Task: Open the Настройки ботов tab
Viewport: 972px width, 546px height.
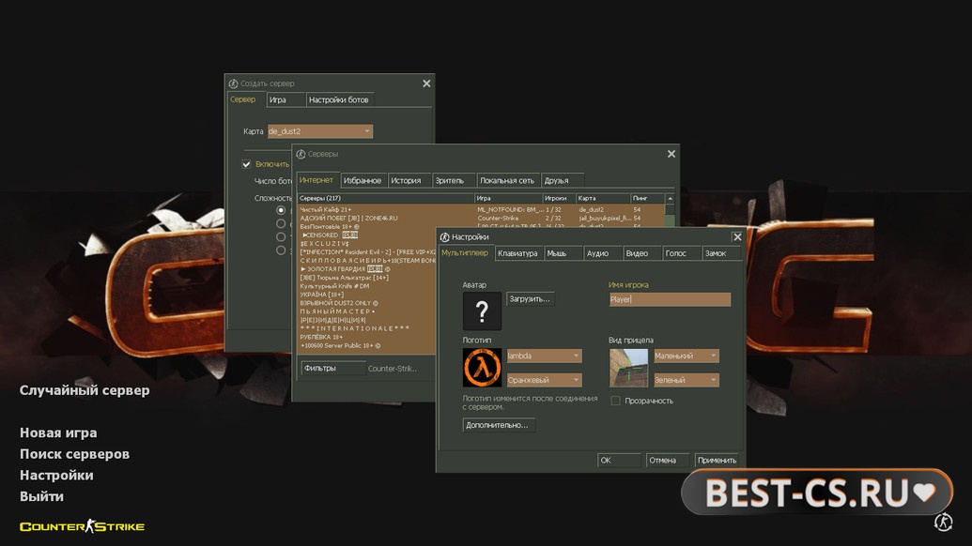Action: coord(338,99)
